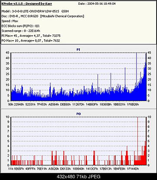Select the Scanned range 0 - 22E164h line
The width and height of the screenshot is (157, 180).
[21, 31]
